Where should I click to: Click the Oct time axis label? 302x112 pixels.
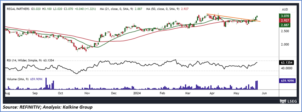61,93
